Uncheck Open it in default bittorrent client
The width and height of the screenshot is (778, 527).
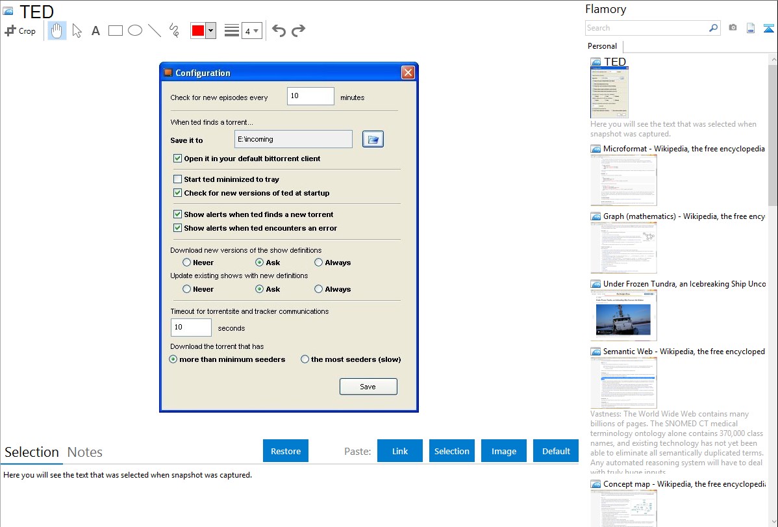178,159
